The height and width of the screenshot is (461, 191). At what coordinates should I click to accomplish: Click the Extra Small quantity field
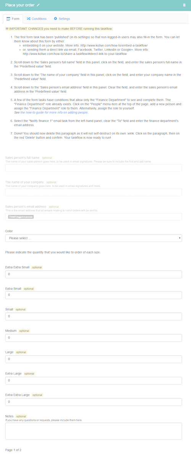click(94, 295)
